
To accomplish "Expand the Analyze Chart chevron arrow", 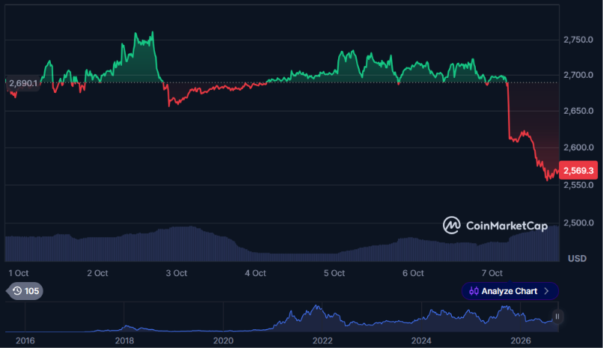I will click(x=546, y=291).
